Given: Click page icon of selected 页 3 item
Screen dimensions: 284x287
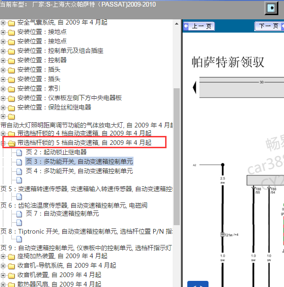Looking at the screenshot, I should [x=19, y=162].
